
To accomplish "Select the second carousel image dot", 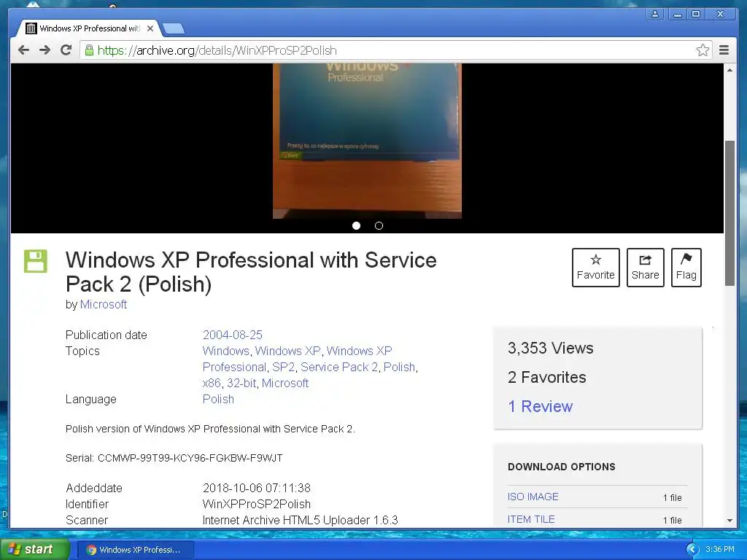I will (x=379, y=226).
